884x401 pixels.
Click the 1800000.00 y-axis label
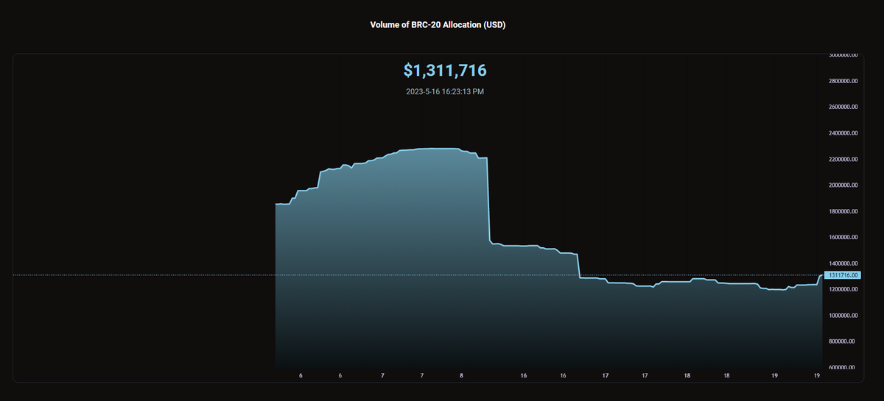[843, 212]
